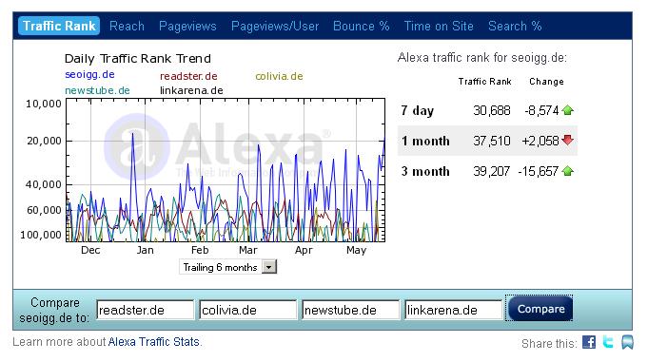Click the red down arrow for 1 month
648x362 pixels.
568,141
